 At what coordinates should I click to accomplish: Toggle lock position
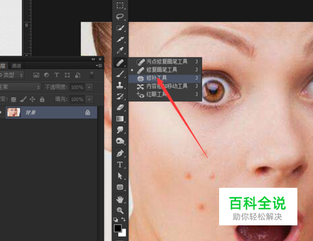(x=33, y=100)
